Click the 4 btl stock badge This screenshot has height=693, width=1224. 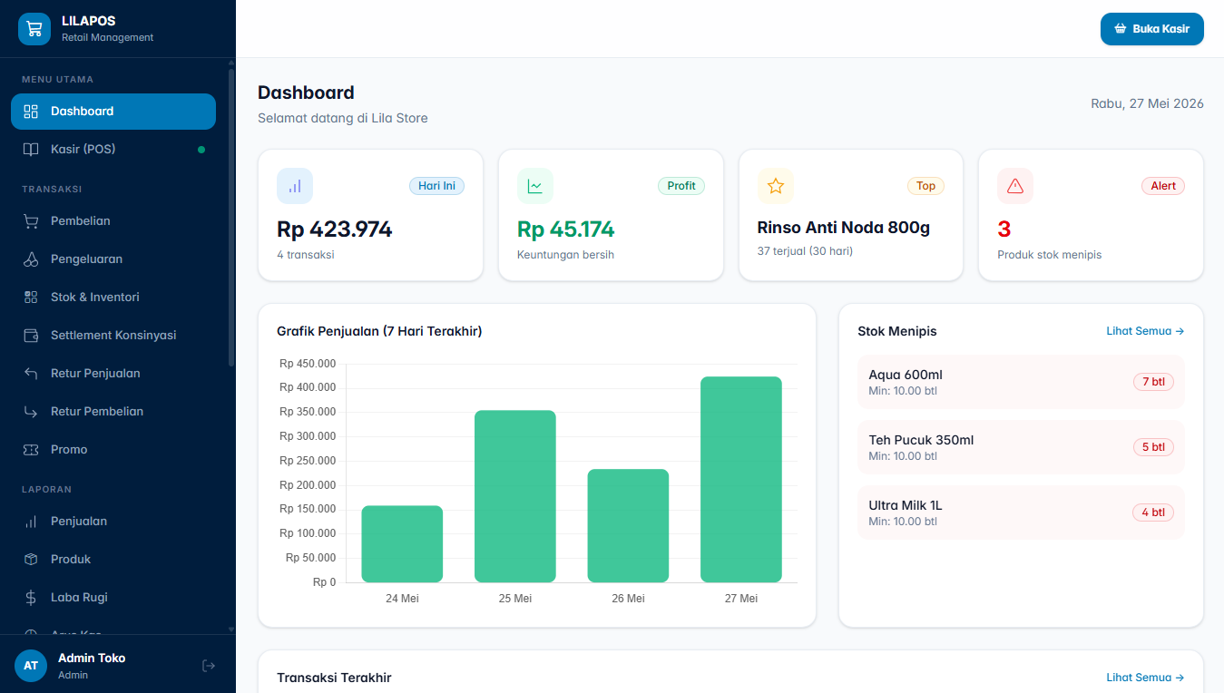pyautogui.click(x=1153, y=512)
